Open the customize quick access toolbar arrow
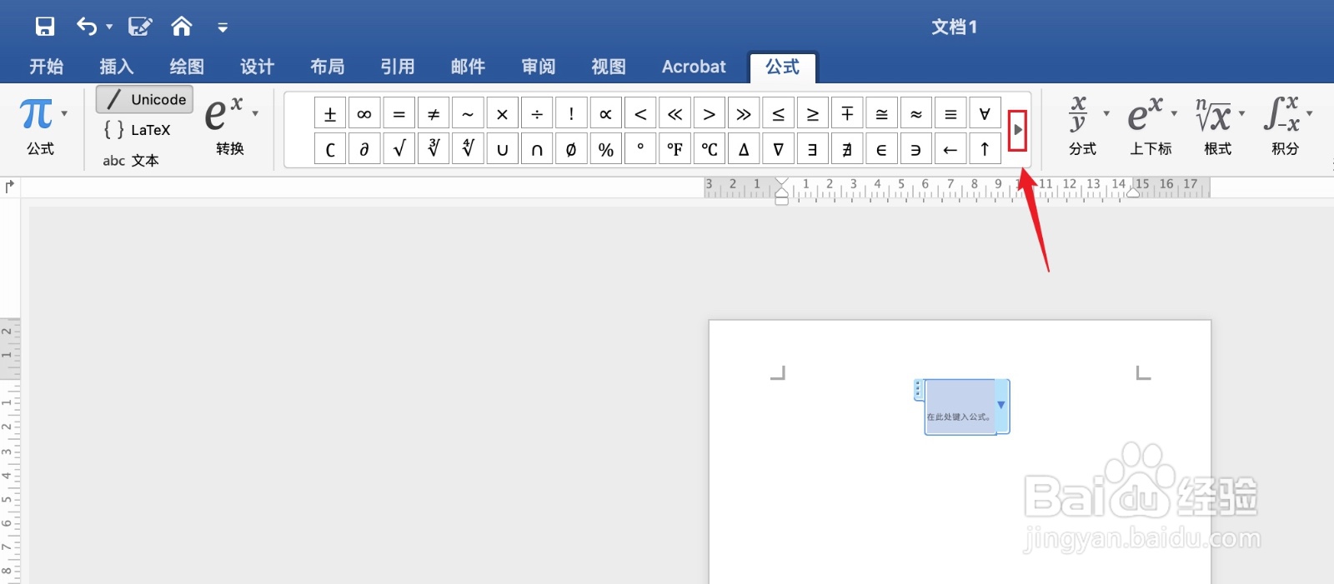 (x=223, y=27)
